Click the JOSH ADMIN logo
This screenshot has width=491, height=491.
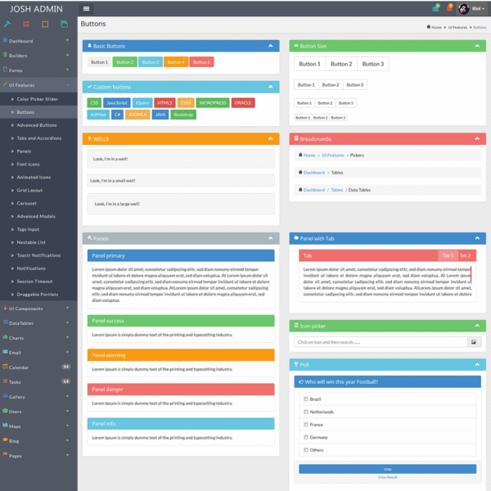click(36, 9)
